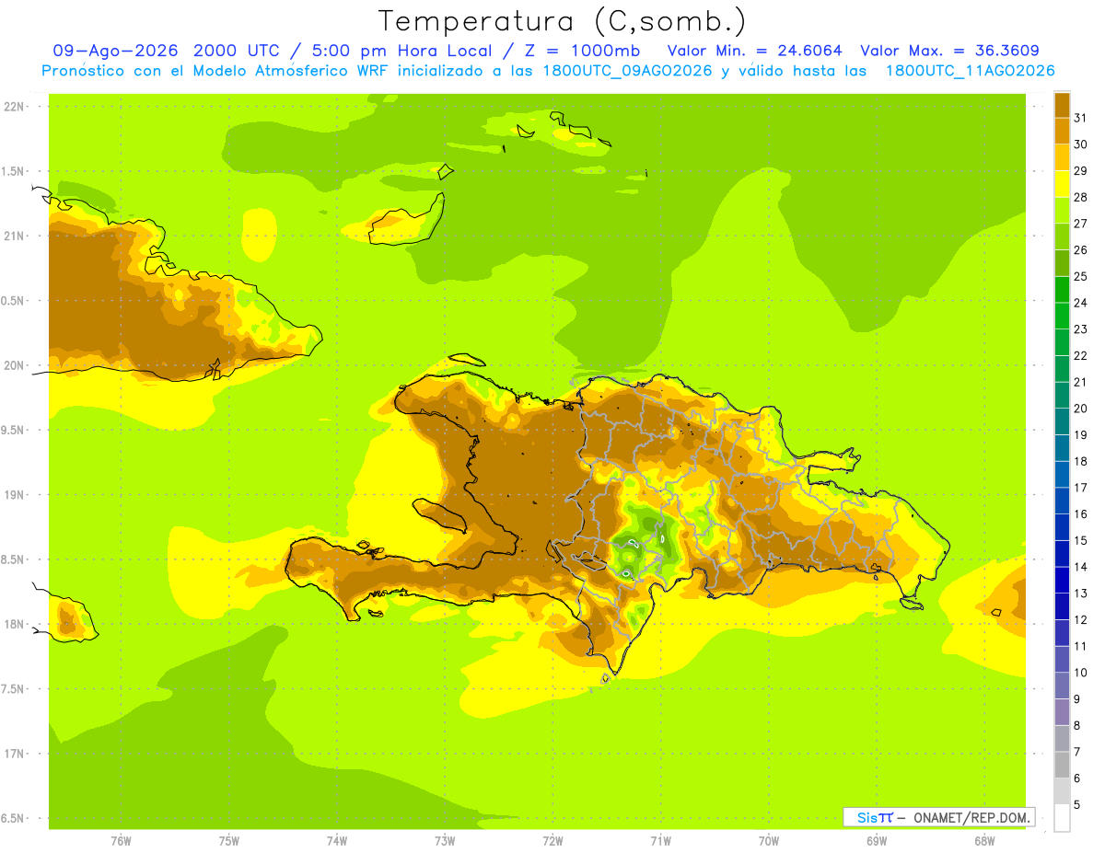Click the "SisTT – ONAMET/REP.DOM." credit label
1105x853 pixels.
coord(938,817)
